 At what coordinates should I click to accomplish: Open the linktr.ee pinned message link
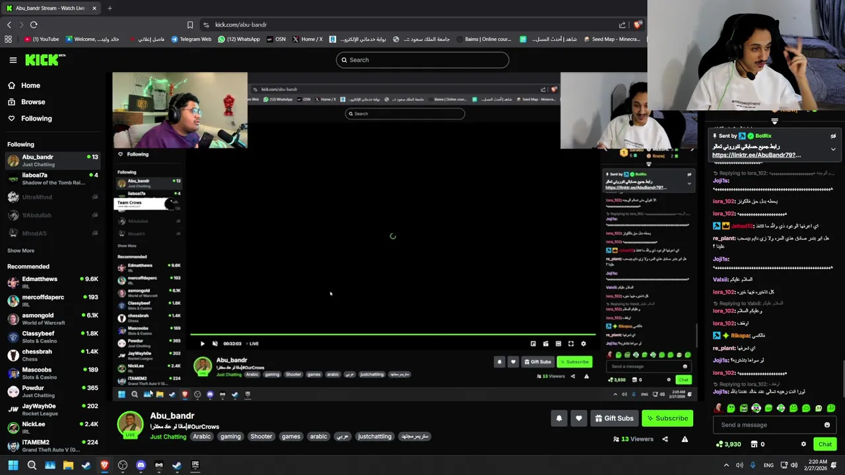pos(756,155)
